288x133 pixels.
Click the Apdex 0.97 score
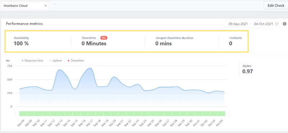248,69
